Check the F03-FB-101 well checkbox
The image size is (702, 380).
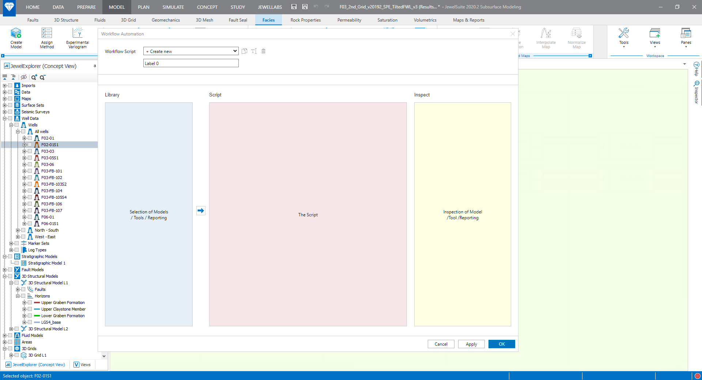pos(30,171)
